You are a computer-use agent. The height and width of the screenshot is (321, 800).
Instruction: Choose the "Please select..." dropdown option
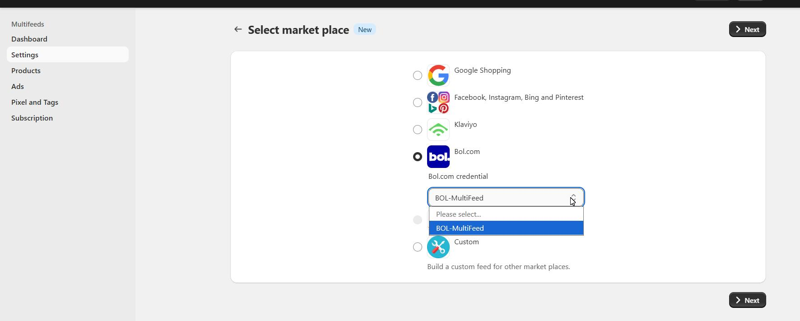click(x=506, y=214)
